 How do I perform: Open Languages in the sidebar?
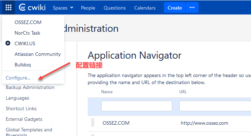17,98
